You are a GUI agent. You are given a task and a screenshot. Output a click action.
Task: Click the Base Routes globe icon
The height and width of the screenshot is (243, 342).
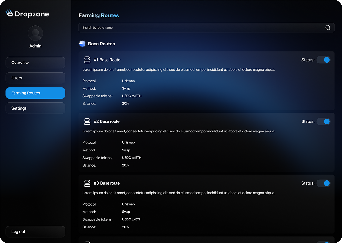click(82, 44)
